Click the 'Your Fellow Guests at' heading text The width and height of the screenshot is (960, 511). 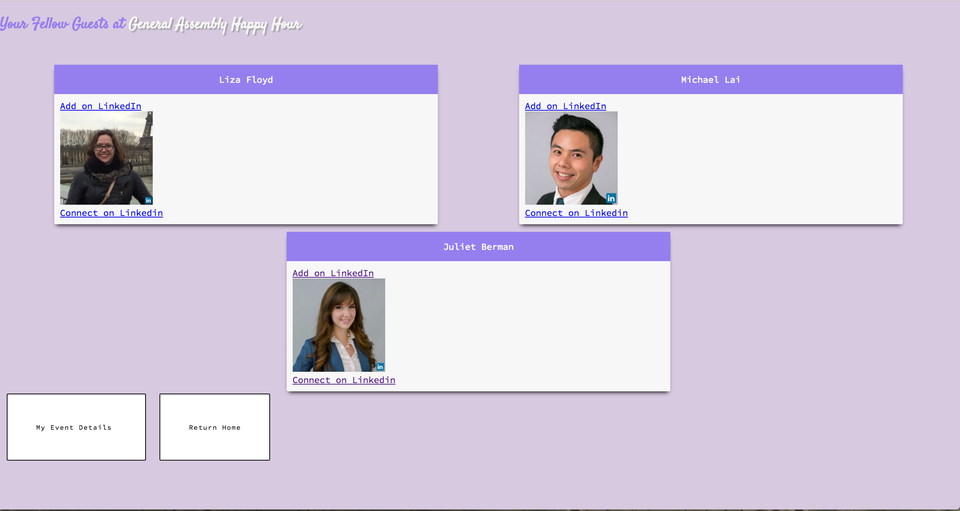[63, 24]
